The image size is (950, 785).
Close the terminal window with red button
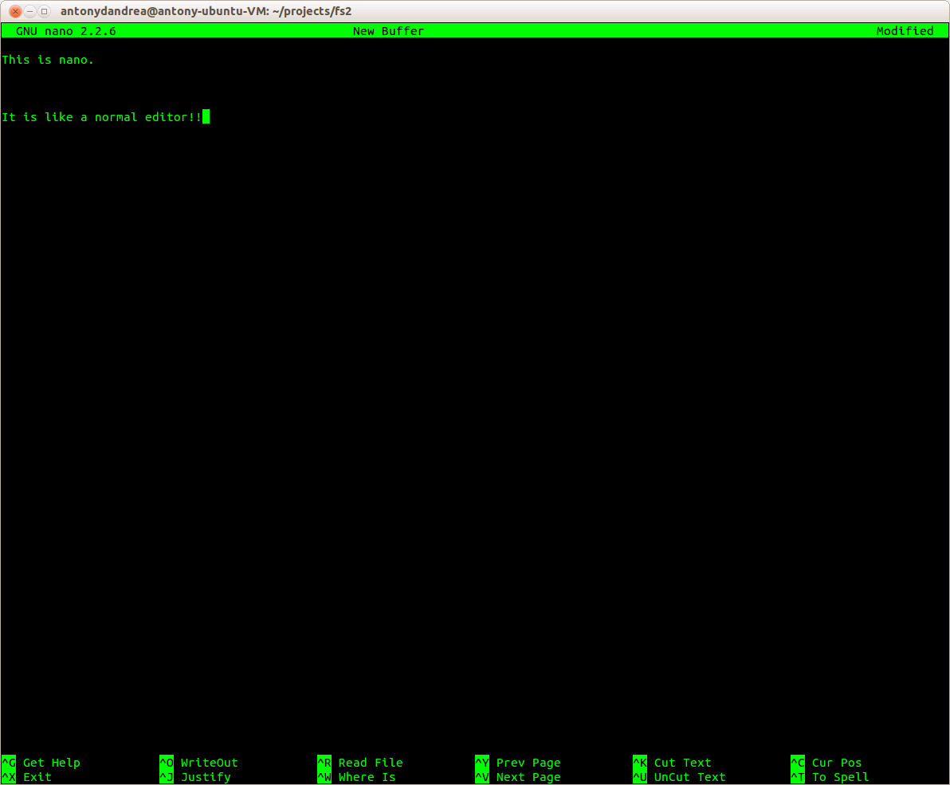pos(14,11)
